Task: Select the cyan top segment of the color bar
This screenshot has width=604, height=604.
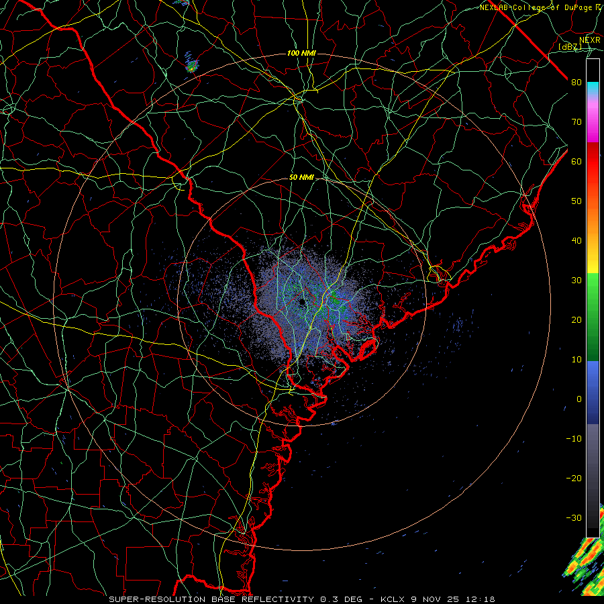Action: [593, 89]
